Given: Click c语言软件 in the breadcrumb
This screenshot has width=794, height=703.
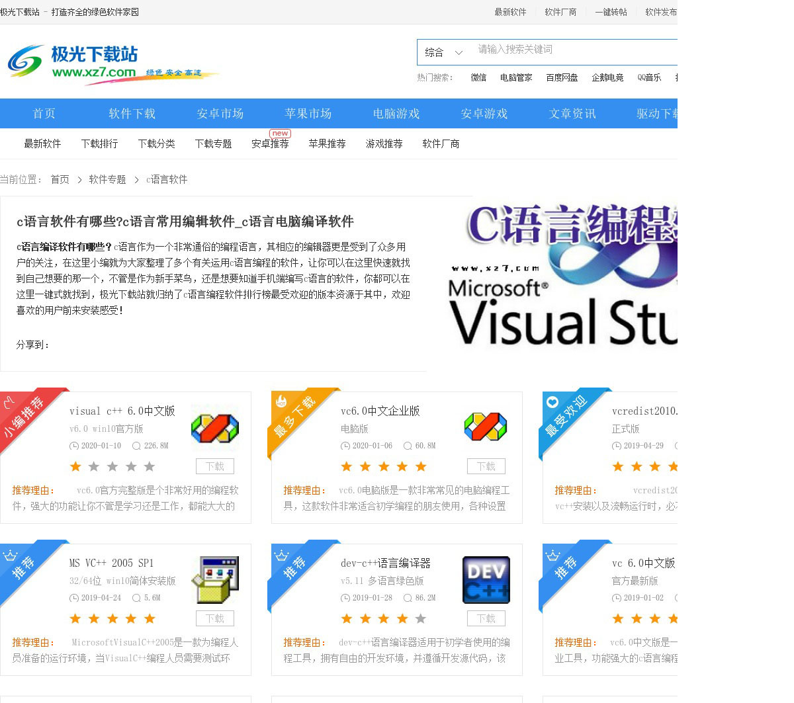Looking at the screenshot, I should 167,179.
